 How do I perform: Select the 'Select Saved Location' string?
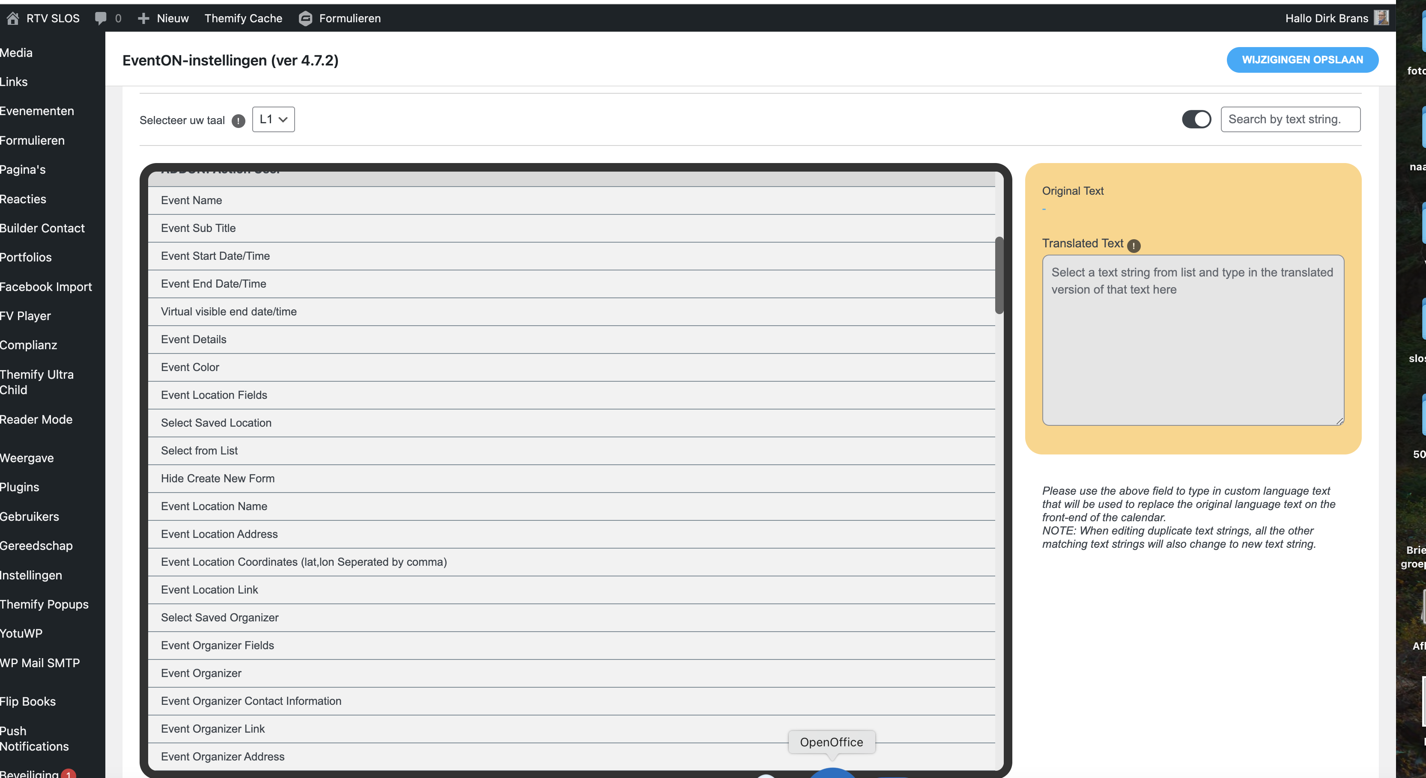pos(571,423)
